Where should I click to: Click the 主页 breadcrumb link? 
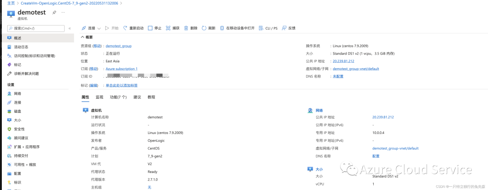[11, 4]
